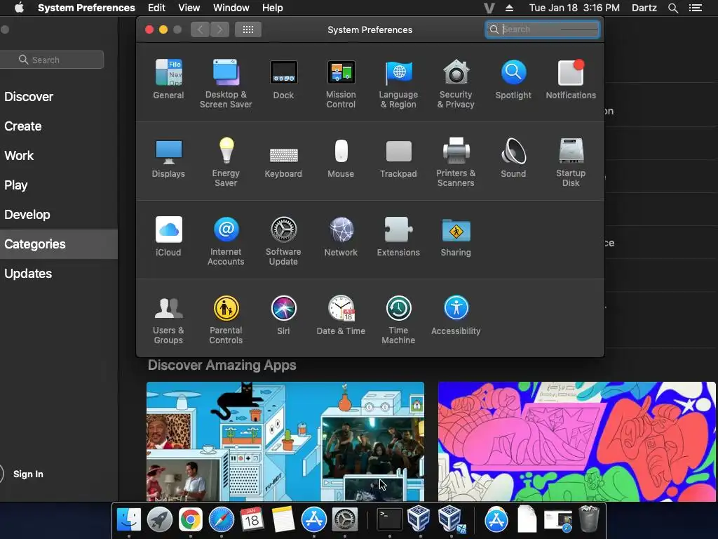Screen dimensions: 718x539
Task: Open the Window menu
Action: point(231,8)
